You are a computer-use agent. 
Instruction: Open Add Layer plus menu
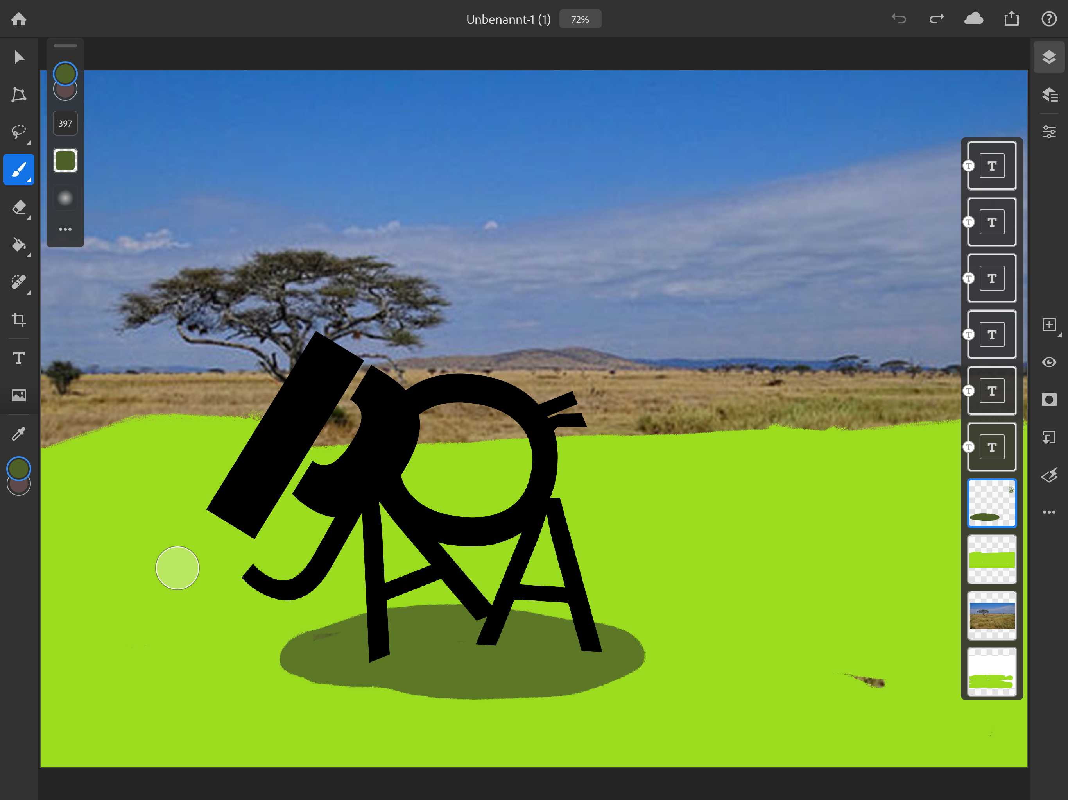1049,325
